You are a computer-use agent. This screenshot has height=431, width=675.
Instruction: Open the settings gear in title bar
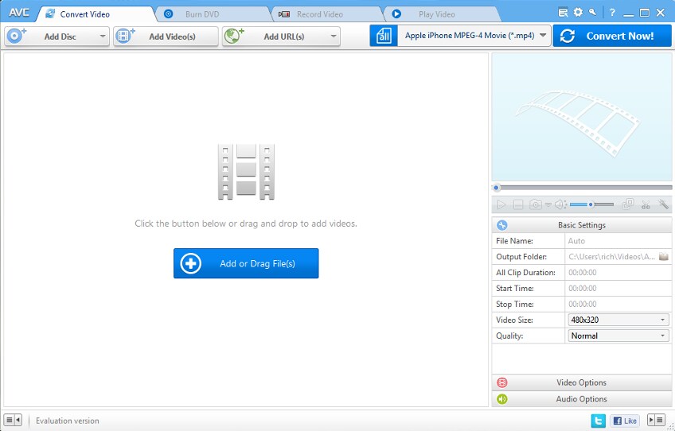(x=578, y=12)
